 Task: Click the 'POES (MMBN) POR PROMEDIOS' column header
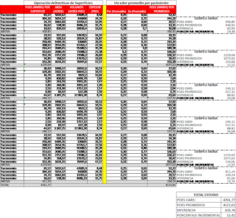(x=162, y=9)
